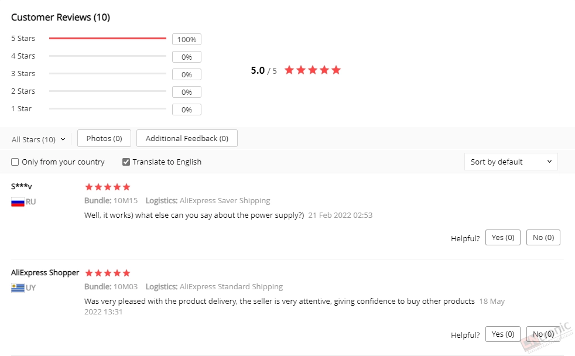
Task: Click S***v's five-star review rating
Action: tap(107, 187)
